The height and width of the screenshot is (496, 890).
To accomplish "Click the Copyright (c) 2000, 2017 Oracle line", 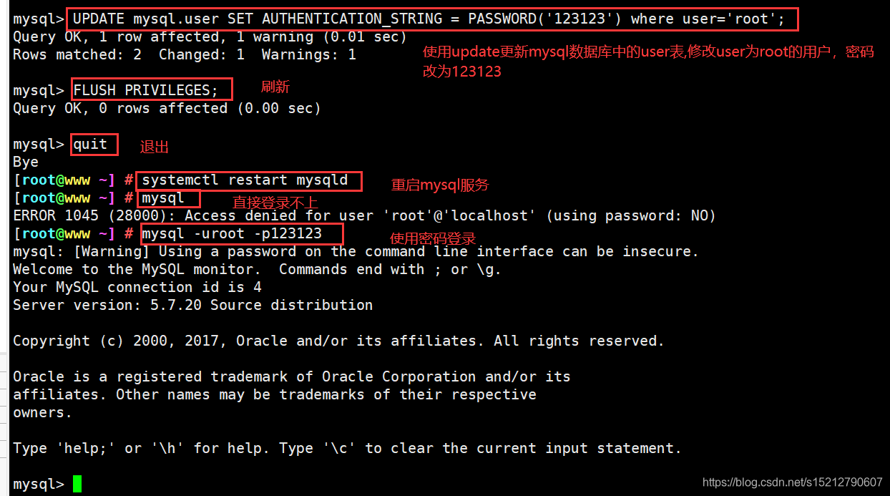I will (338, 341).
